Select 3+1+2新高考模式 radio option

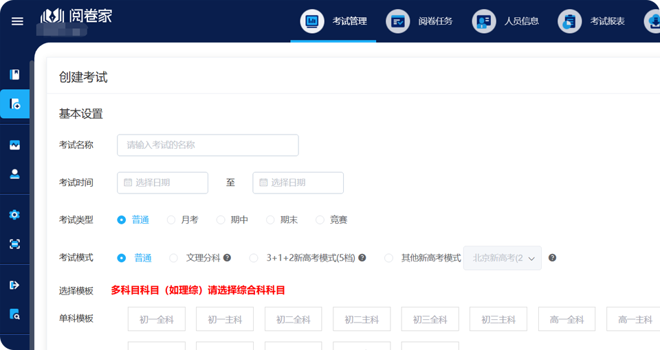click(x=254, y=258)
